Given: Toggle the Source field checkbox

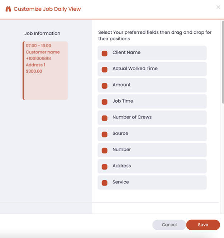Looking at the screenshot, I should click(x=105, y=134).
